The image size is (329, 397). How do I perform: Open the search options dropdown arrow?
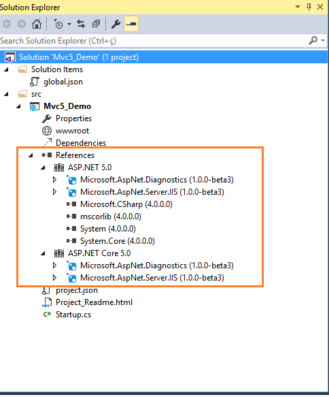point(323,40)
